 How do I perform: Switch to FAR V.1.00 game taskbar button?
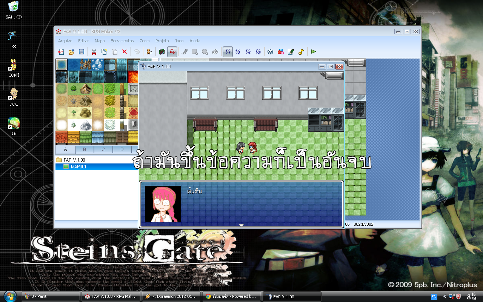[292, 296]
